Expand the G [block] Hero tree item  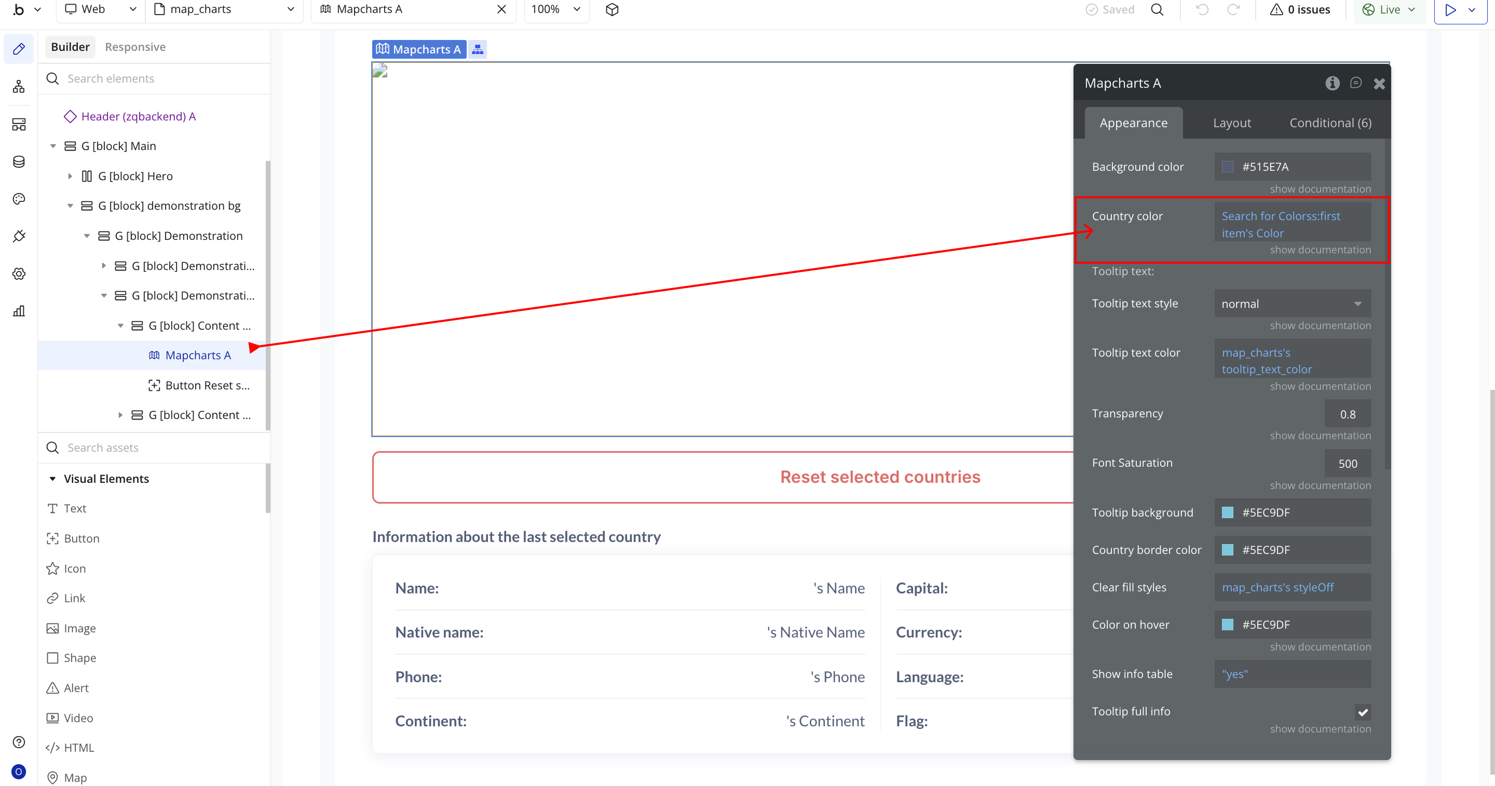click(70, 176)
